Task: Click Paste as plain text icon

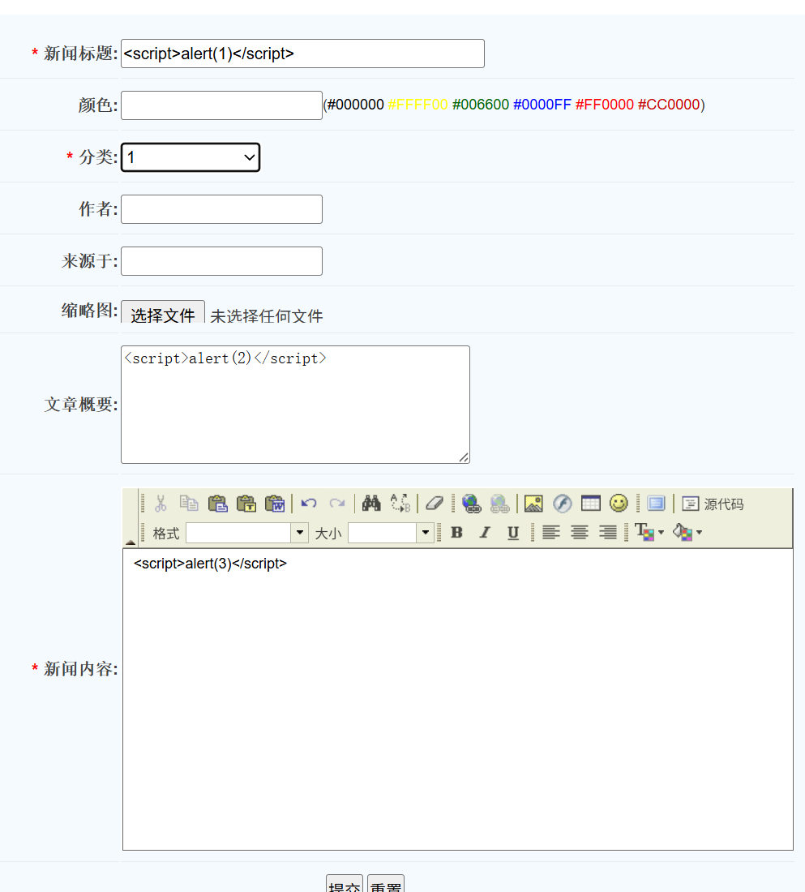Action: 246,504
